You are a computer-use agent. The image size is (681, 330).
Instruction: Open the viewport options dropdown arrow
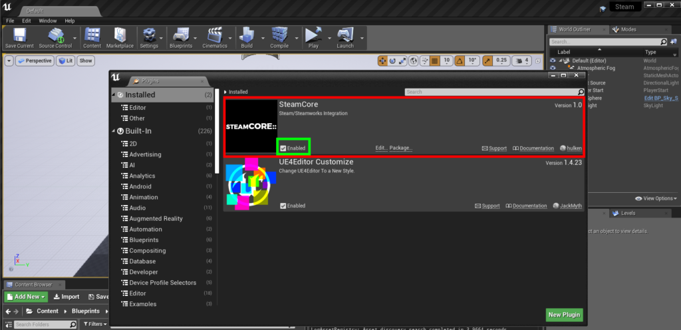tap(9, 61)
